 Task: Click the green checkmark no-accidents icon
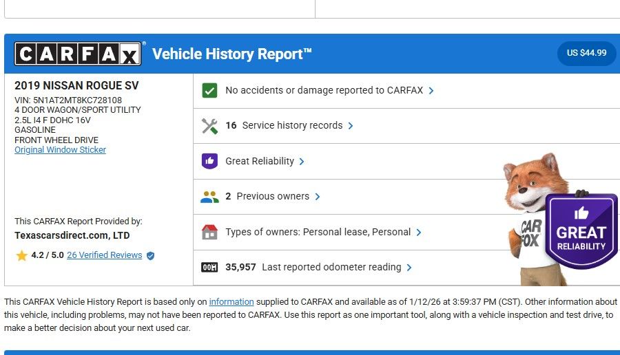pyautogui.click(x=209, y=90)
